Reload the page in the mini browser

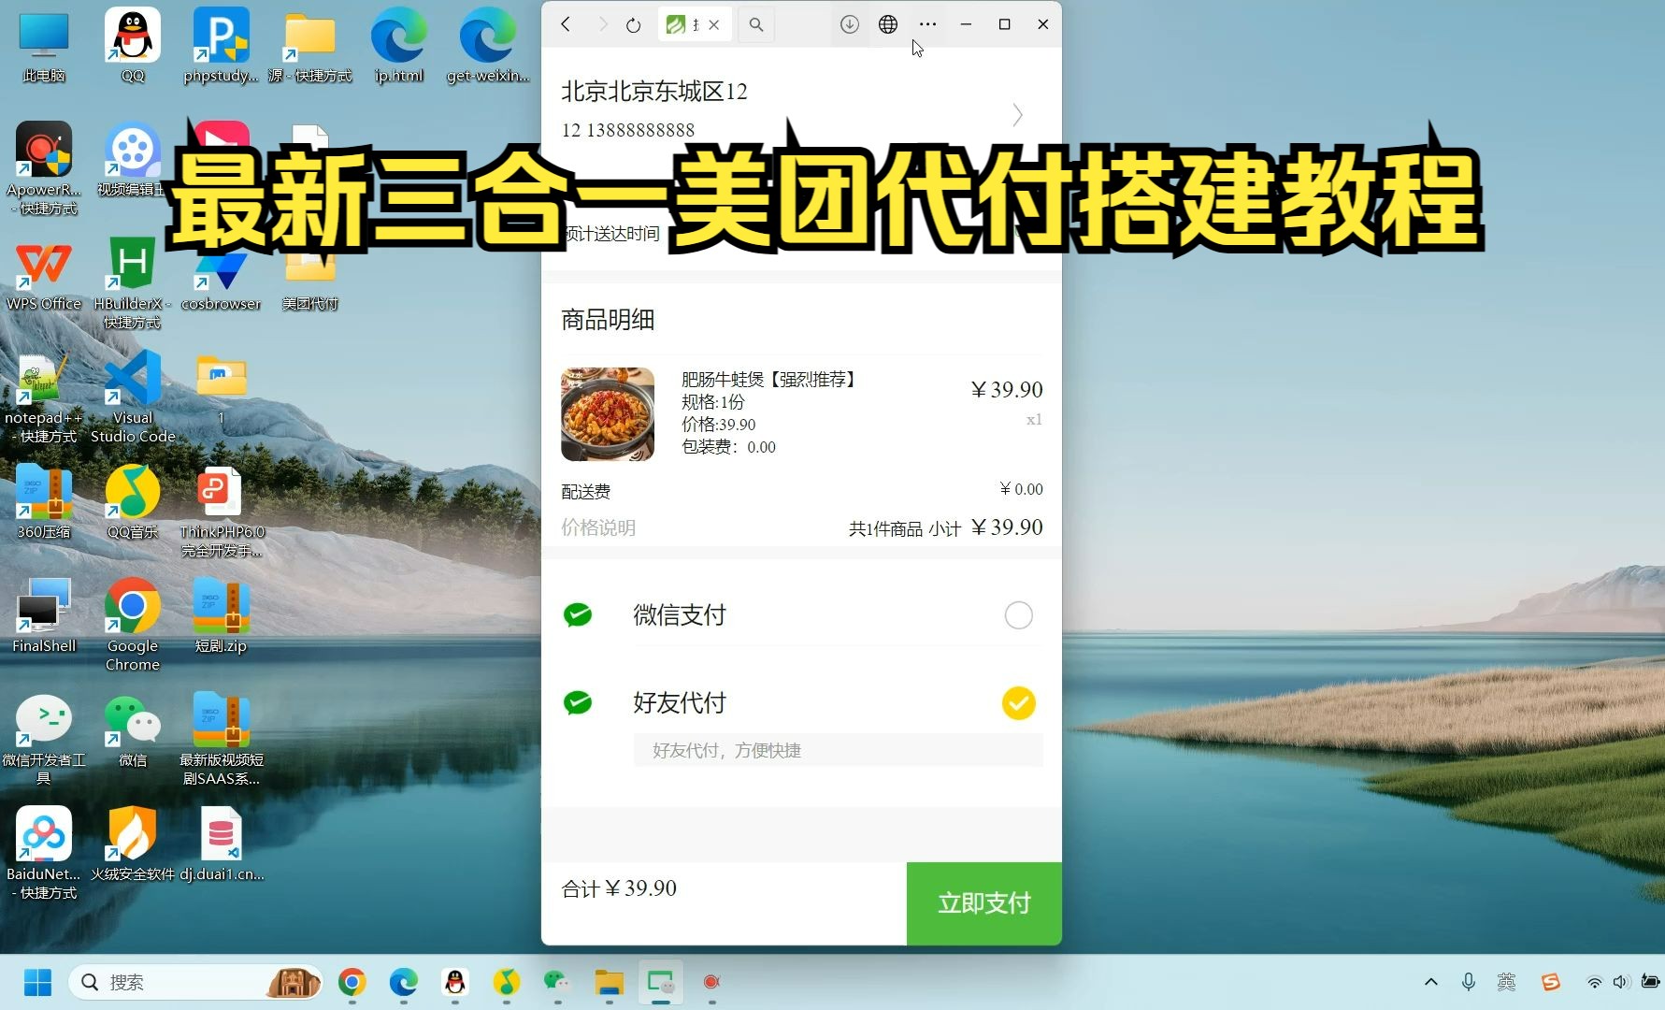click(x=634, y=25)
